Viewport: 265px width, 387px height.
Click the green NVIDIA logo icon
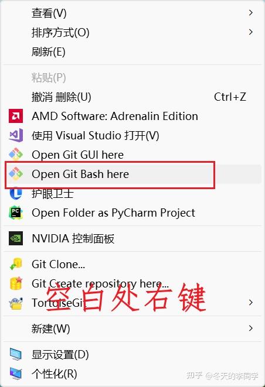(16, 238)
